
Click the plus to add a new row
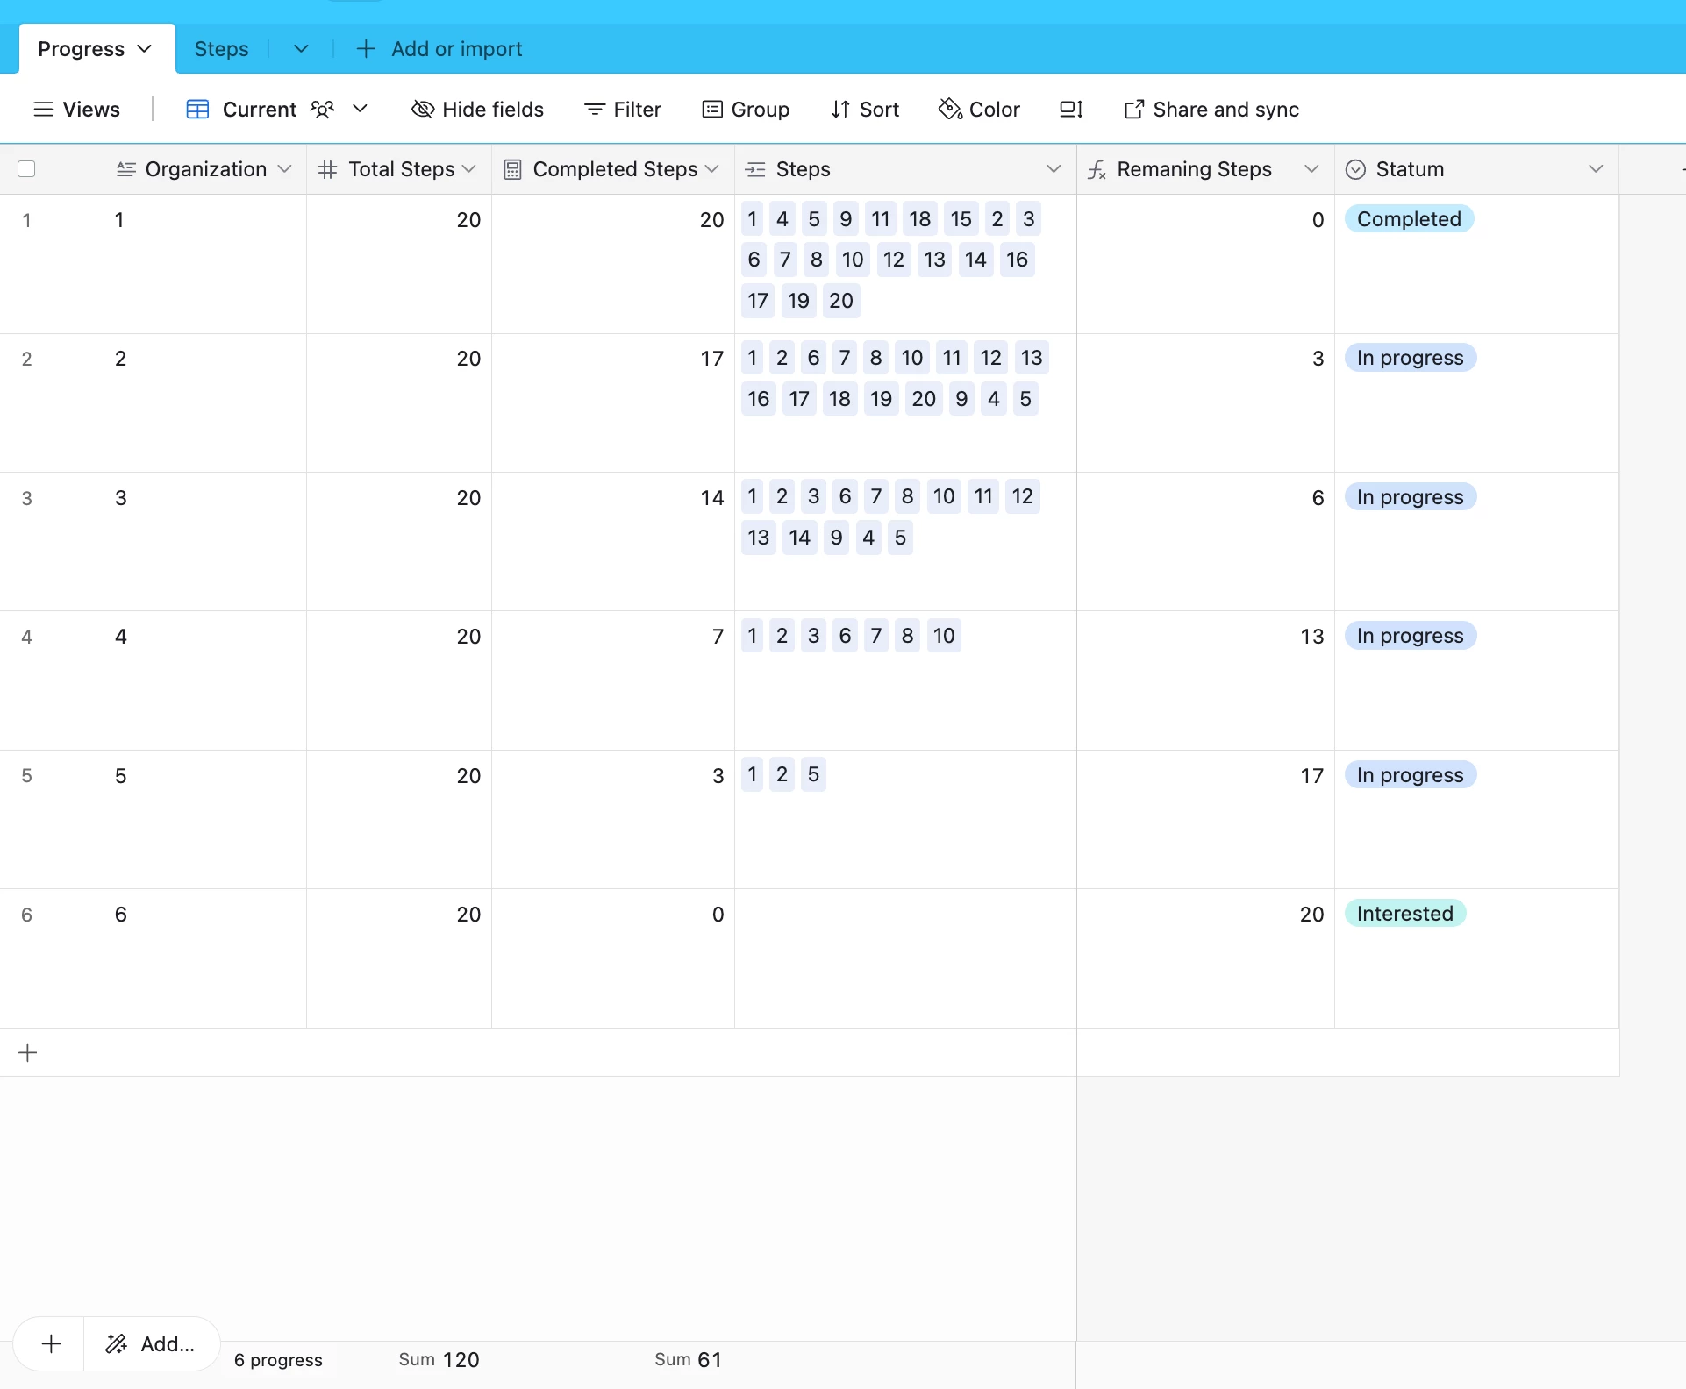28,1052
